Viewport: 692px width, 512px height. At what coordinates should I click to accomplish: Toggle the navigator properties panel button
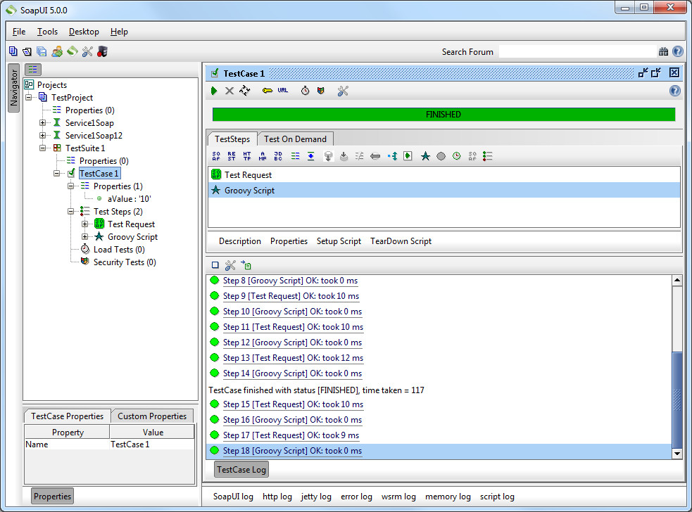click(33, 69)
